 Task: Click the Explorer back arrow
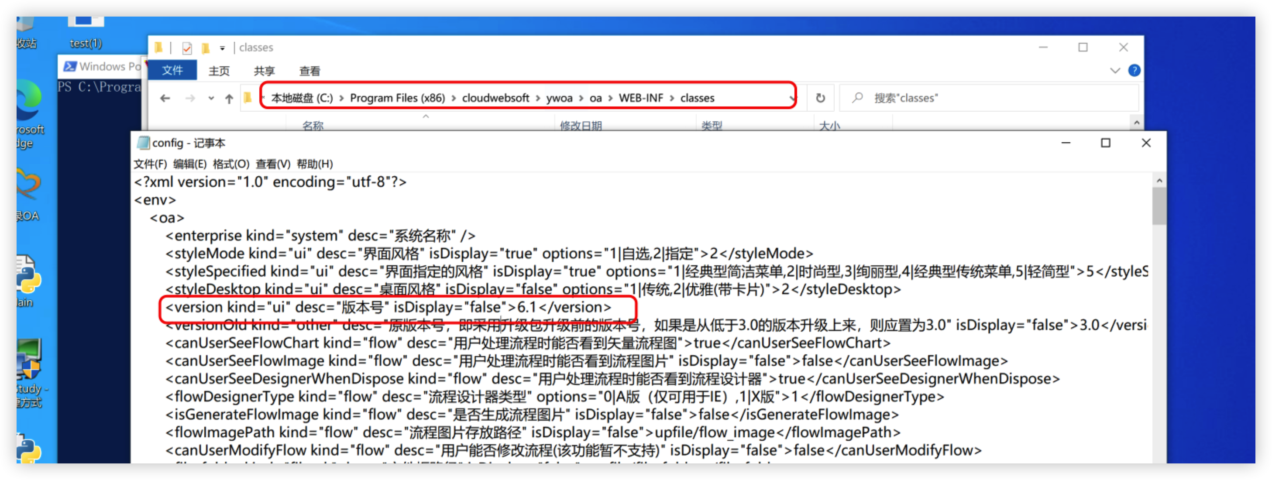(165, 98)
